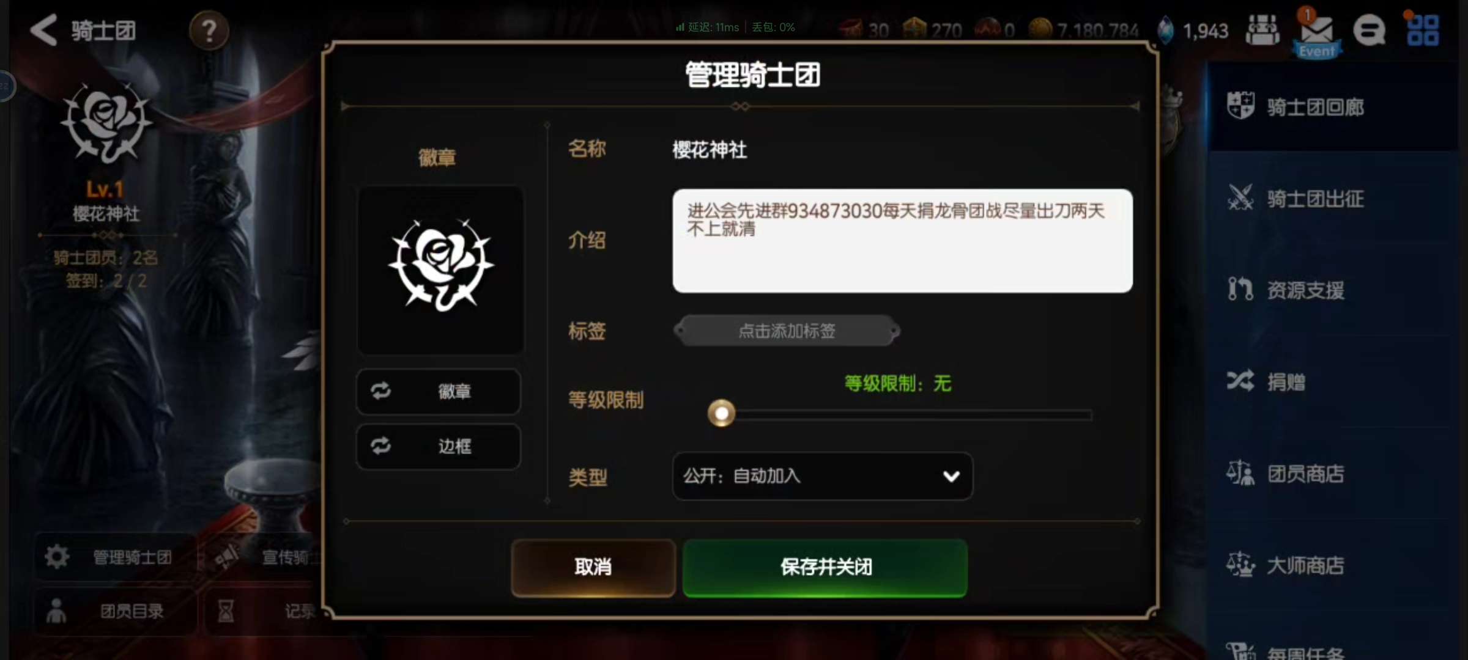Screen dimensions: 1468x660
Task: Click the rose emblem preview image
Action: pos(440,269)
